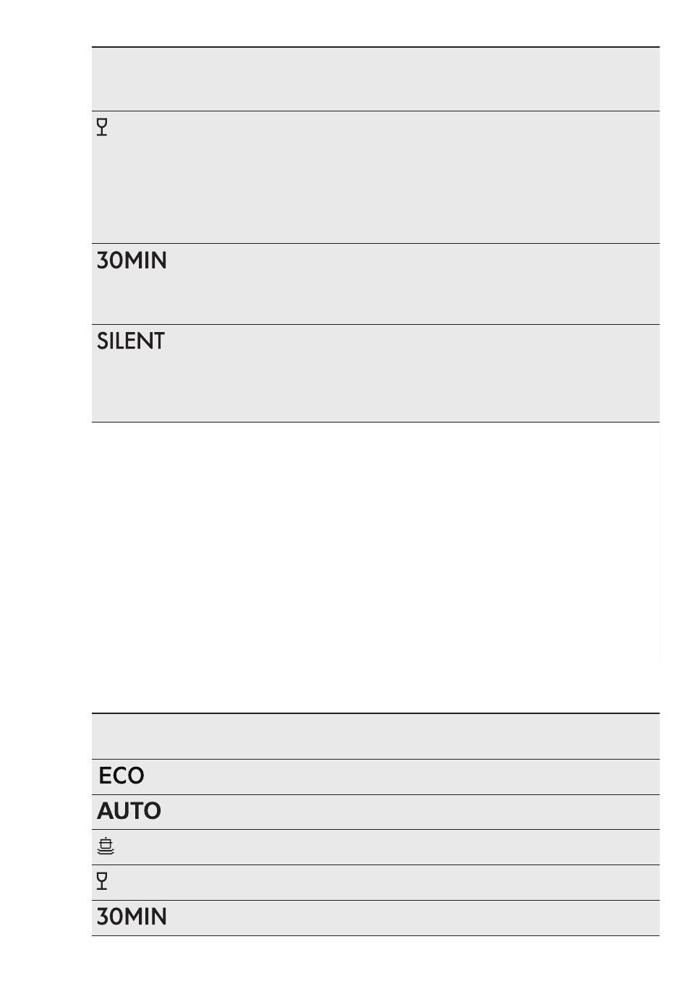The image size is (687, 994).
Task: Click the blank page margin below the lower table
Action: 375,966
